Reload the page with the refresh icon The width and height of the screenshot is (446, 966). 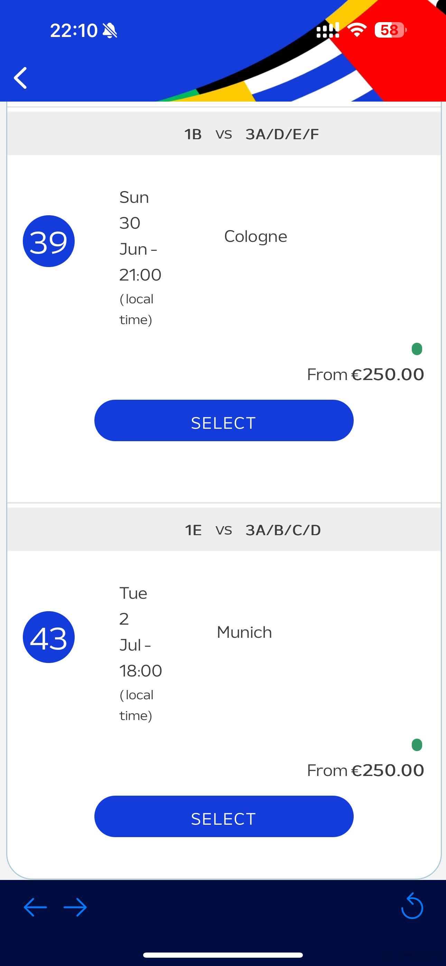click(x=412, y=906)
